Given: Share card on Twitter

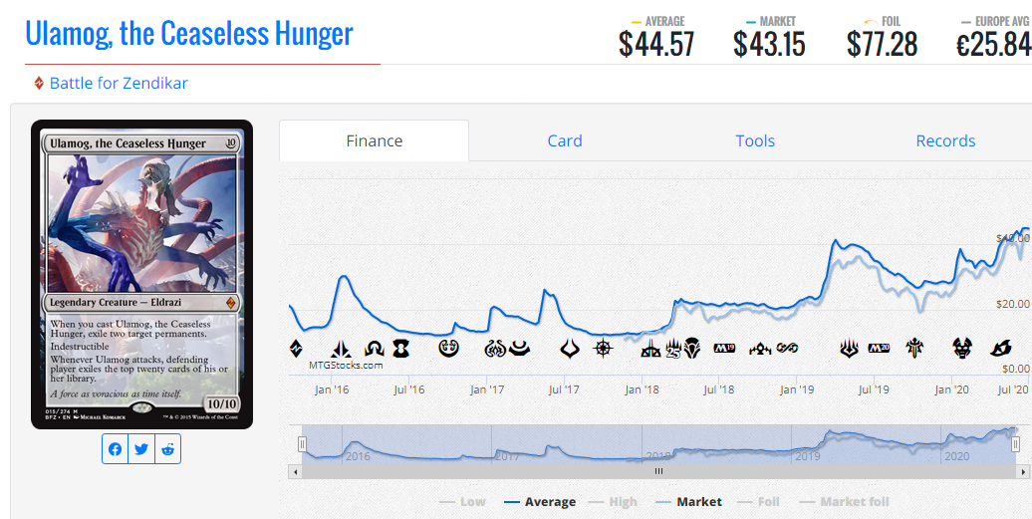Looking at the screenshot, I should [141, 449].
